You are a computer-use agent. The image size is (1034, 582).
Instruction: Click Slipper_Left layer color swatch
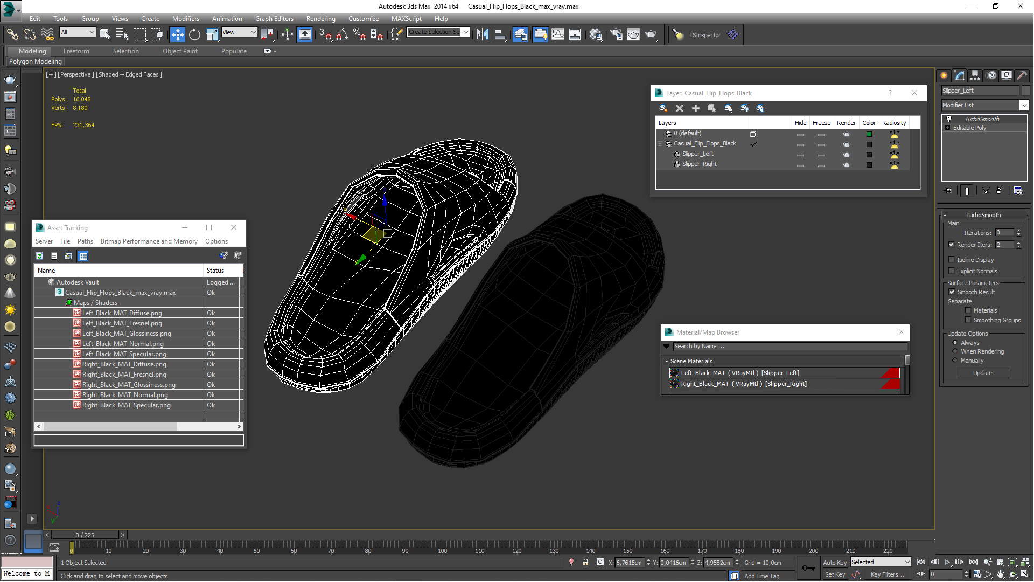[869, 155]
